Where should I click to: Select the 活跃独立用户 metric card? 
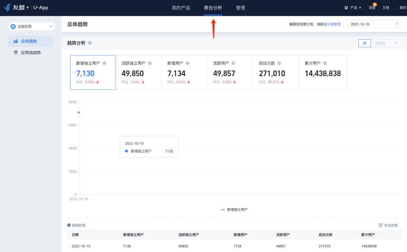(x=139, y=72)
